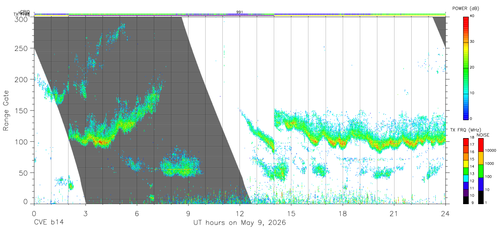Click the 18 tick on the UT hours axis
This screenshot has height=231, width=501.
[343, 213]
